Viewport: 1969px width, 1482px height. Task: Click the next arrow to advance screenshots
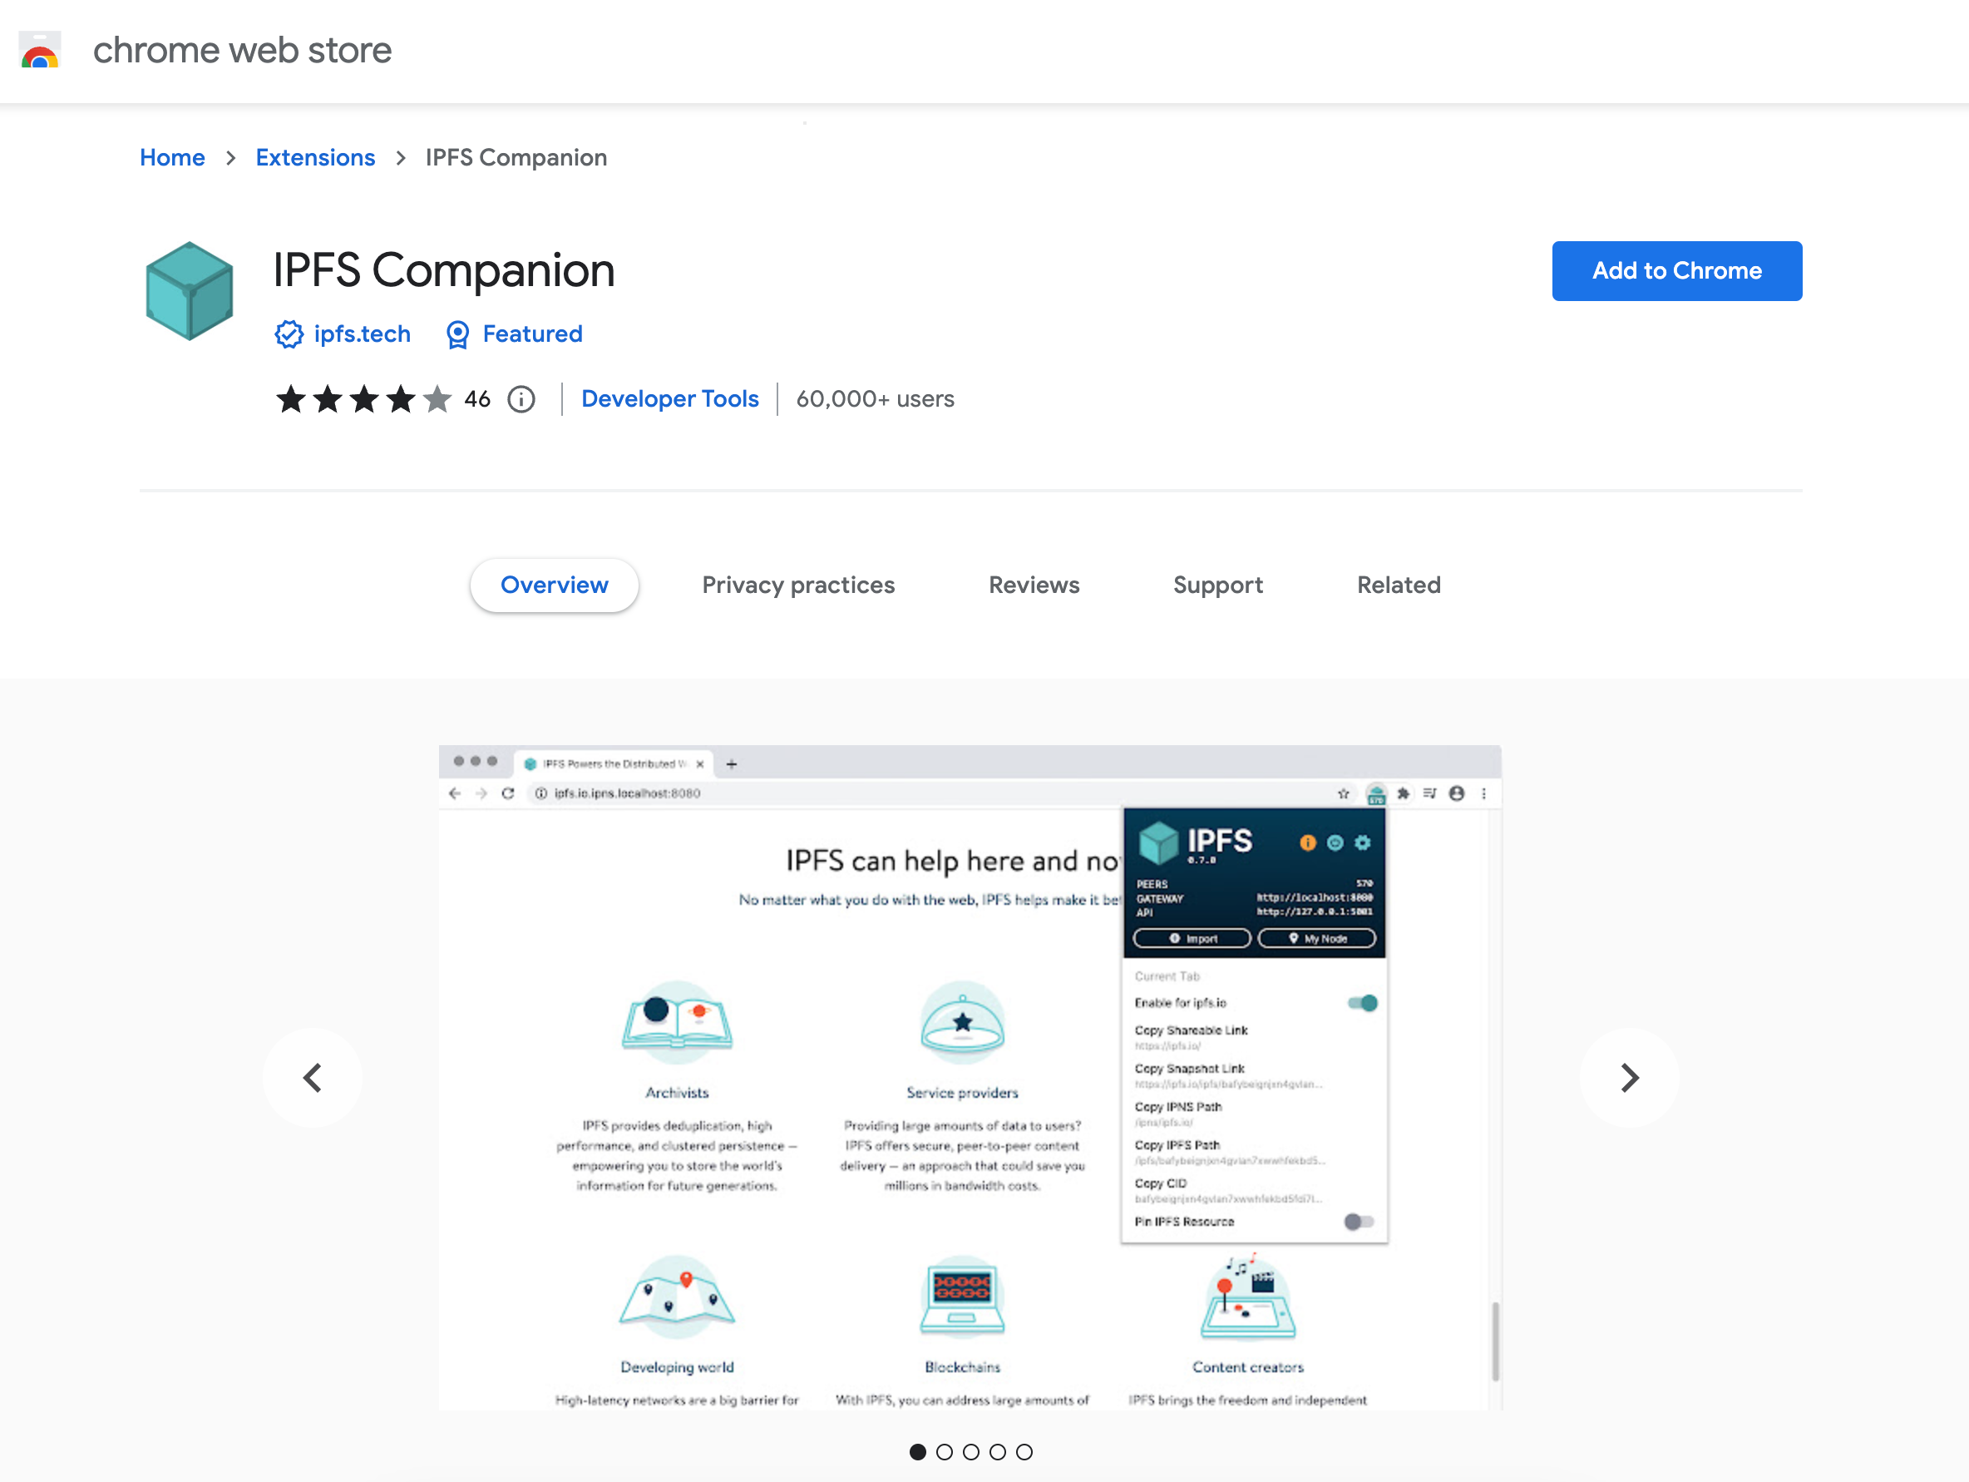[1628, 1075]
